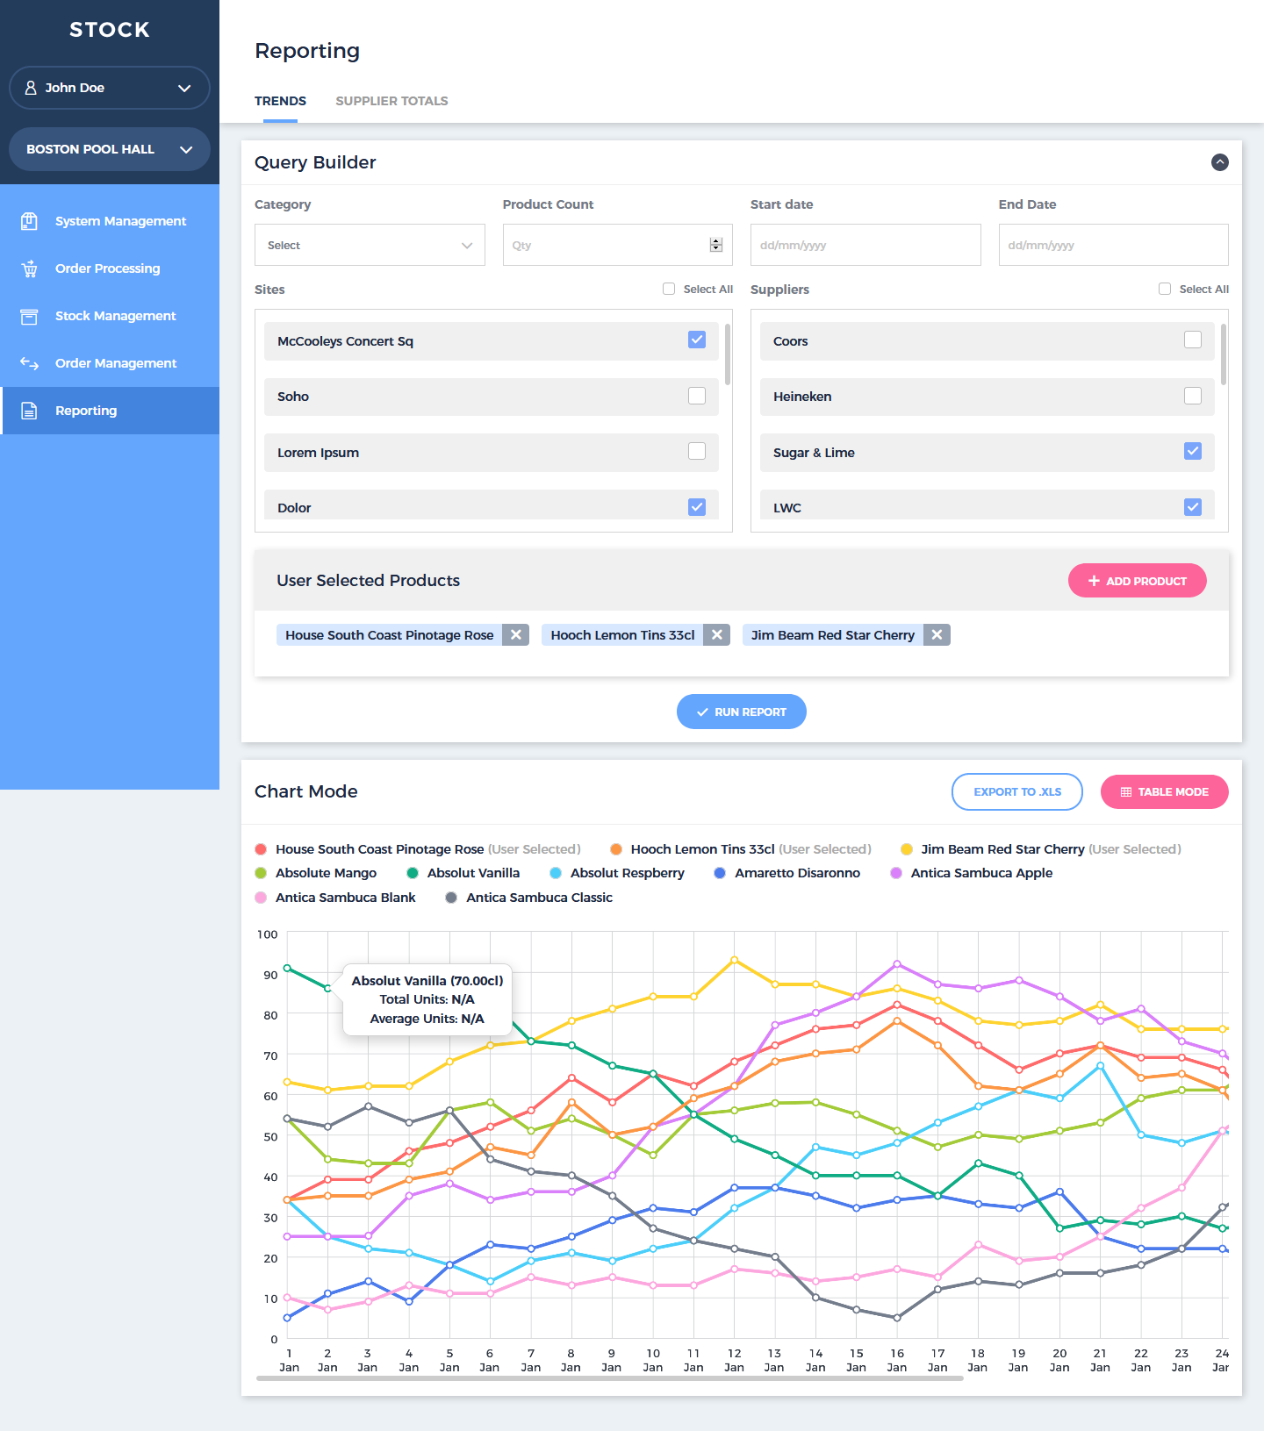Open the Category select dropdown
Viewport: 1264px width, 1431px height.
click(370, 245)
